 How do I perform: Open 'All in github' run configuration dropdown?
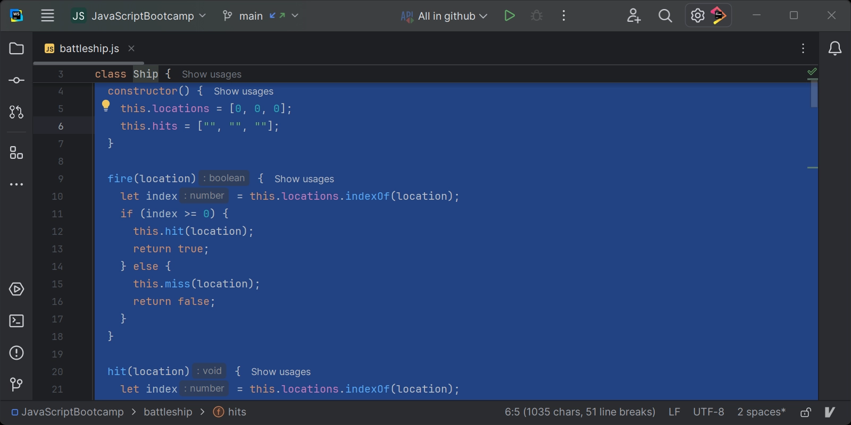[x=444, y=16]
